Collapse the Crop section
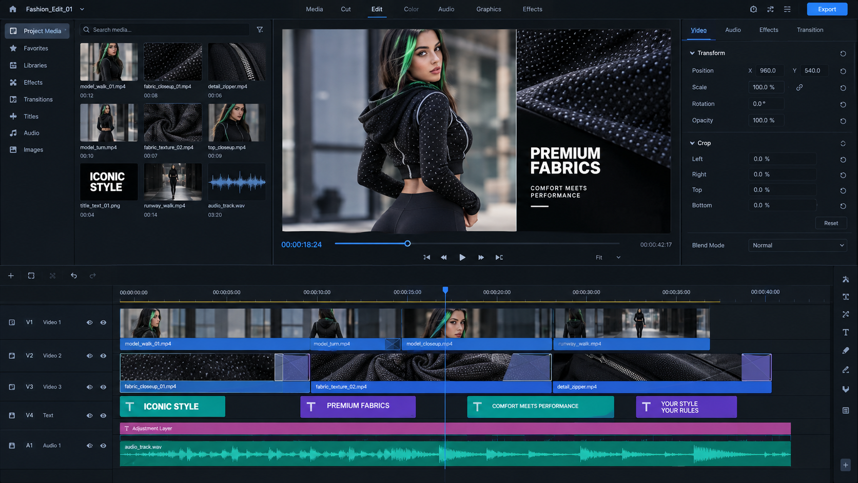The image size is (858, 483). pyautogui.click(x=692, y=143)
